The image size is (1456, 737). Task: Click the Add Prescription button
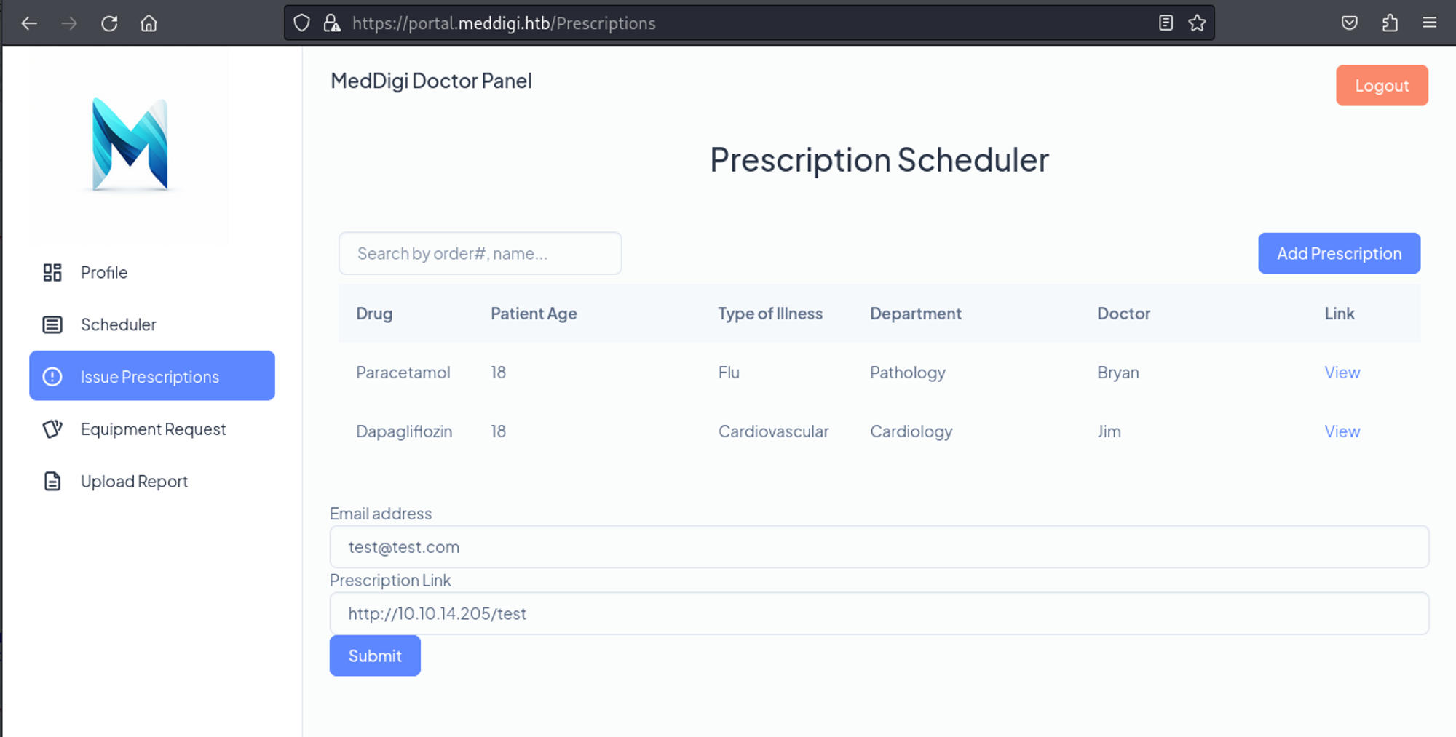click(x=1338, y=253)
